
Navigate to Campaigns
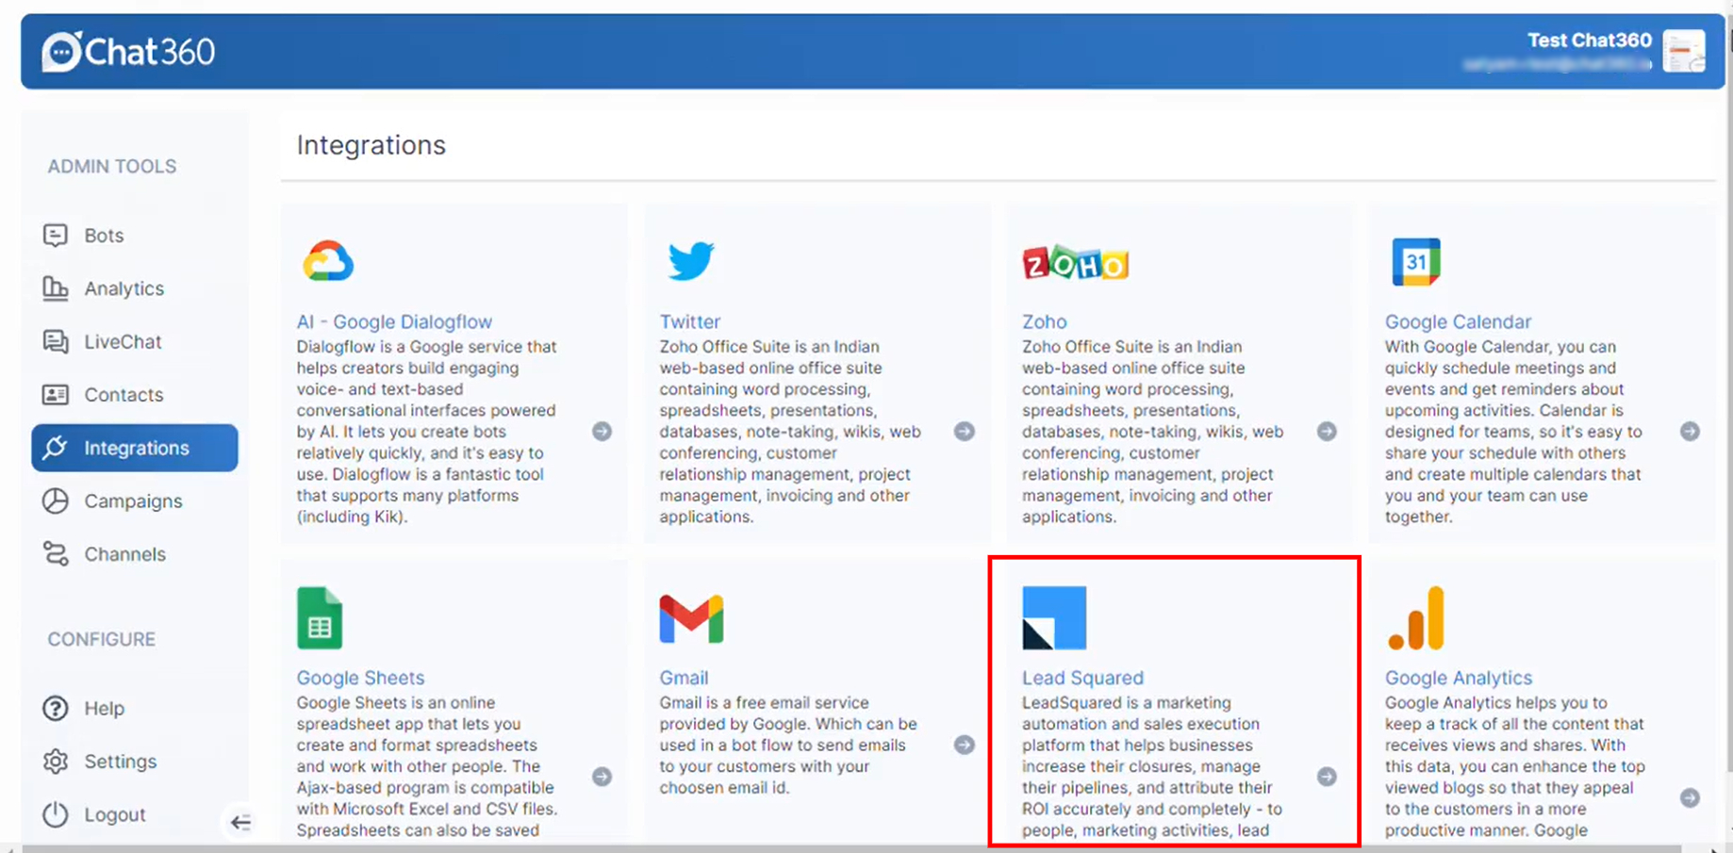(x=133, y=501)
